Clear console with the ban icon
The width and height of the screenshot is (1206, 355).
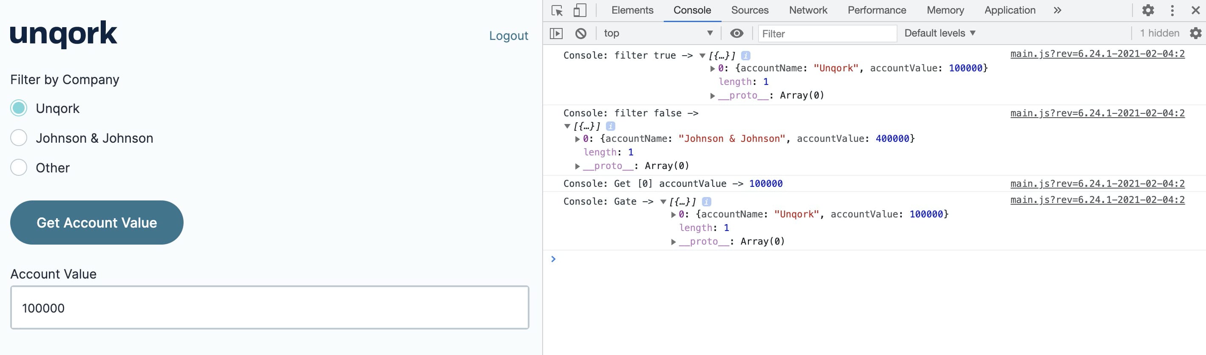point(580,33)
